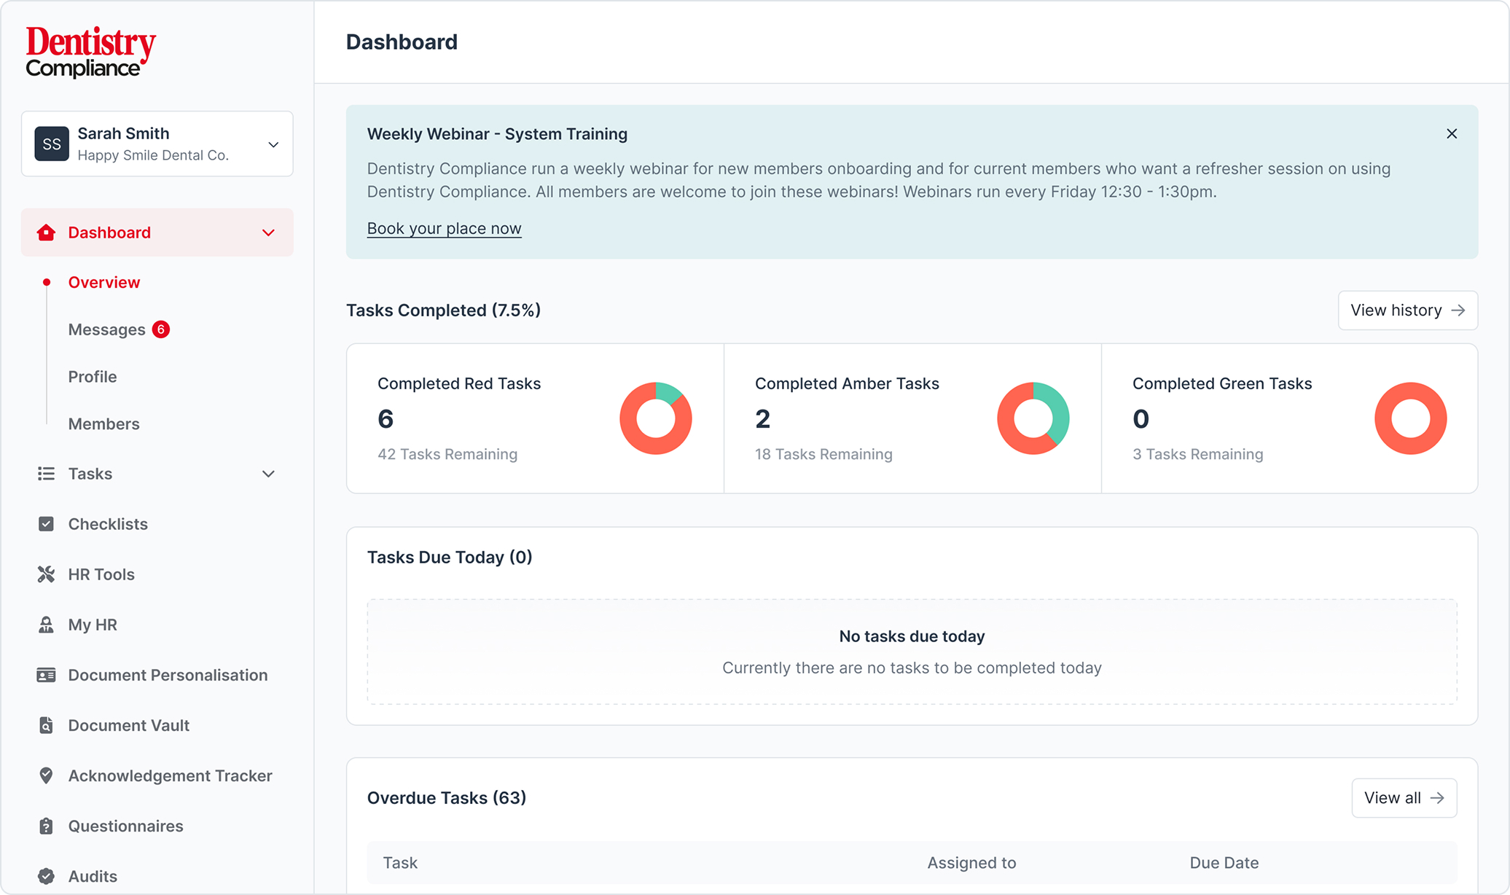
Task: Click the Tasks Completed (7.5%) heading
Action: click(x=443, y=310)
